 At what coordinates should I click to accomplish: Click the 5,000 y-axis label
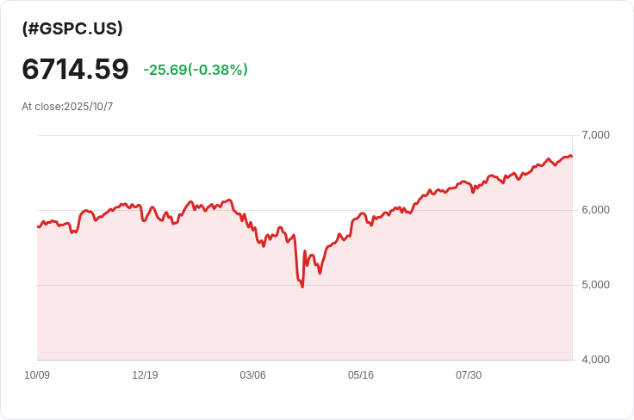coord(595,285)
